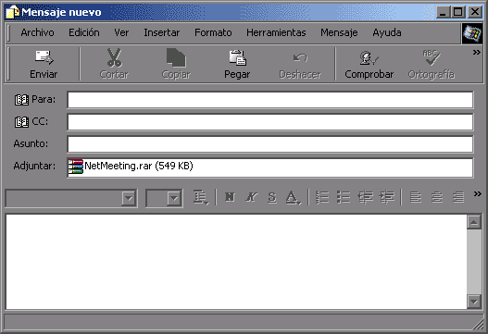Toggle underline (S) formatting
Viewport: 488px width, 334px height.
[x=272, y=197]
